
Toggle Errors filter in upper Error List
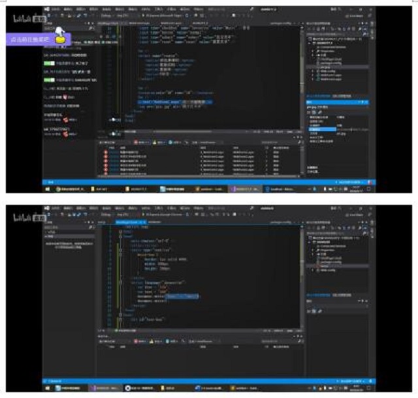coord(142,142)
